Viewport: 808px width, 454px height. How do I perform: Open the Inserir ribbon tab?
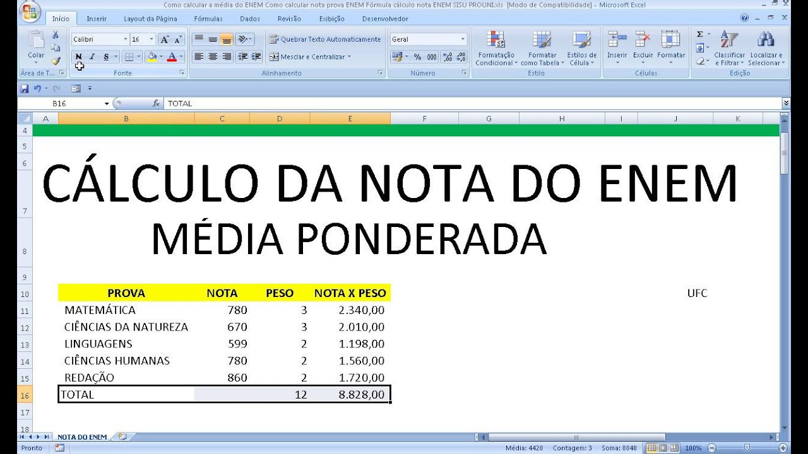97,19
